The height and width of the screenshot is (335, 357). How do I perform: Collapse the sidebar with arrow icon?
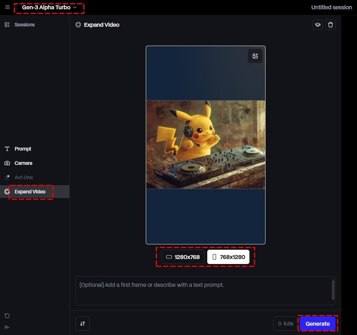point(7,327)
